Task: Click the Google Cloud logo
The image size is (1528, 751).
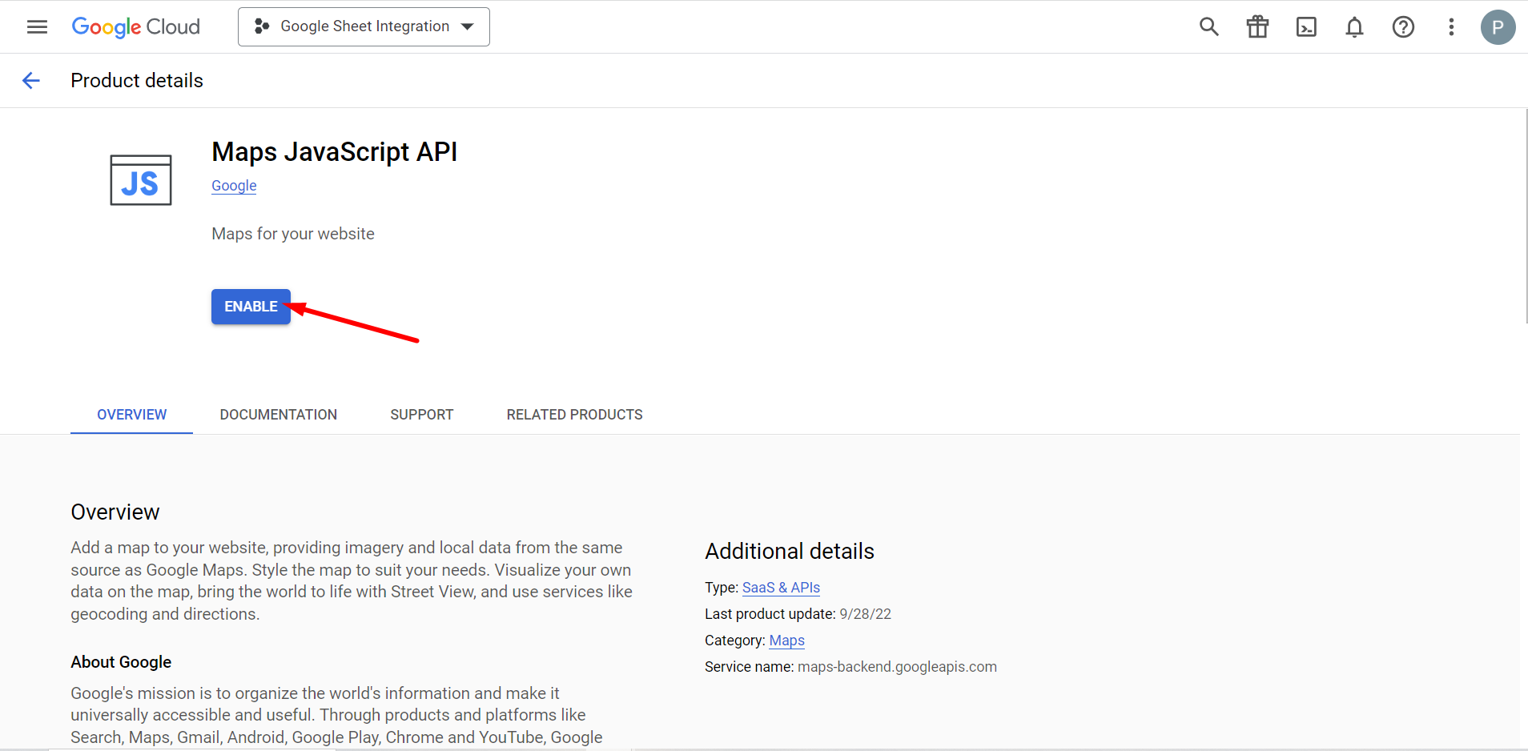Action: pos(135,26)
